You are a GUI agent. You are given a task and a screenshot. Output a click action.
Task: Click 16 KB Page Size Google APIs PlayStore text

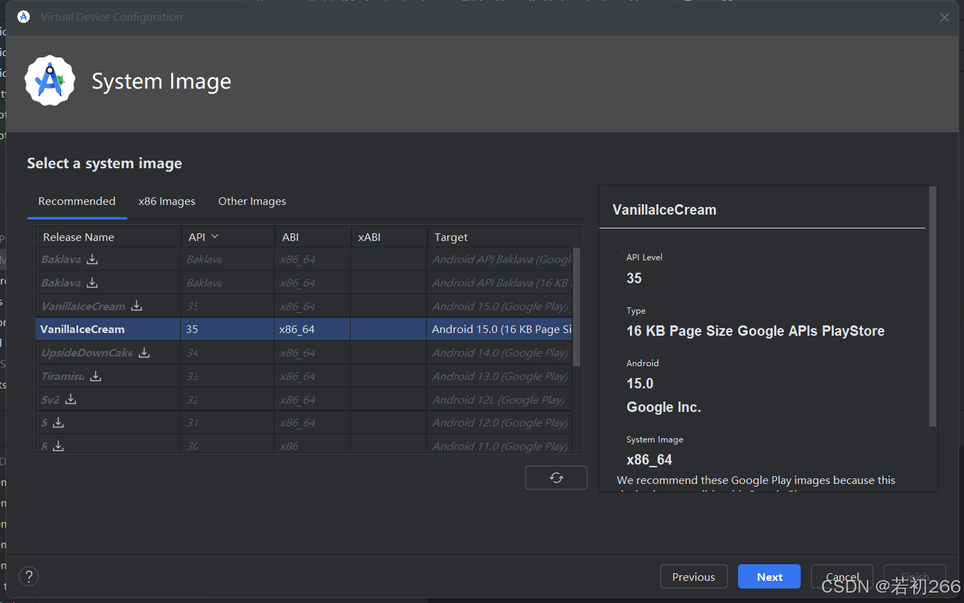(x=755, y=331)
